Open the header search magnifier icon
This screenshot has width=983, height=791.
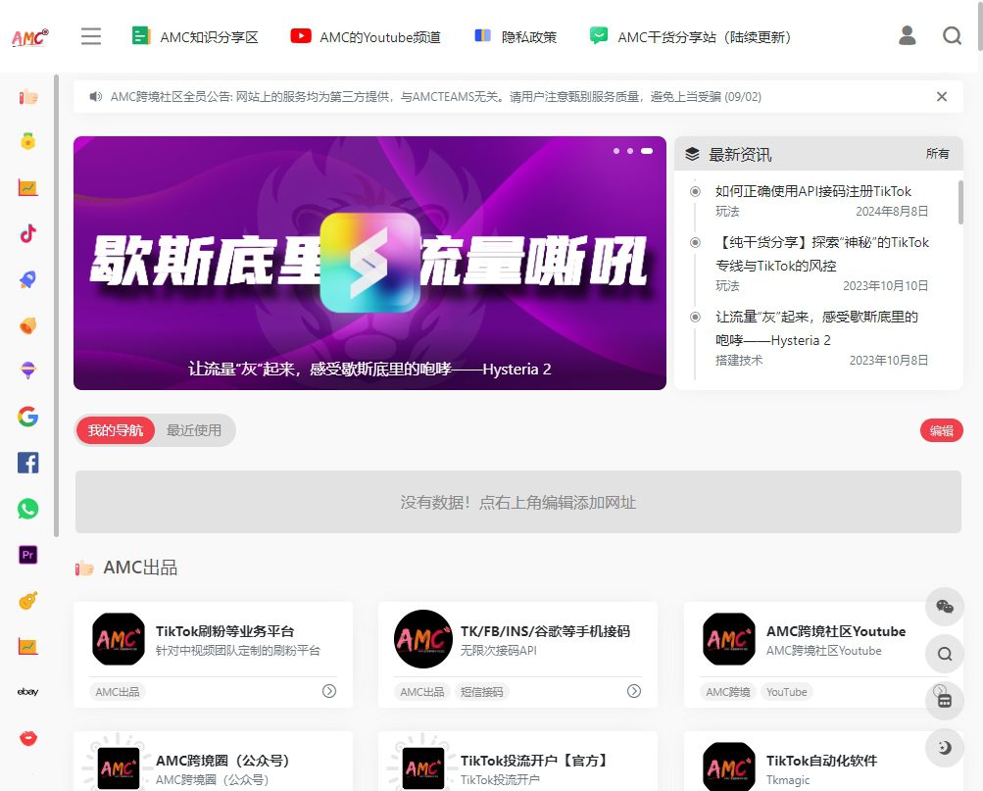coord(953,35)
